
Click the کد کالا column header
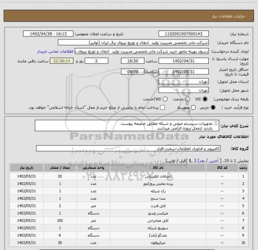(x=222, y=167)
